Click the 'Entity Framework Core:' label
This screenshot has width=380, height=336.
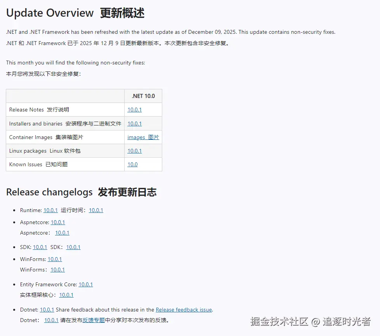[49, 285]
